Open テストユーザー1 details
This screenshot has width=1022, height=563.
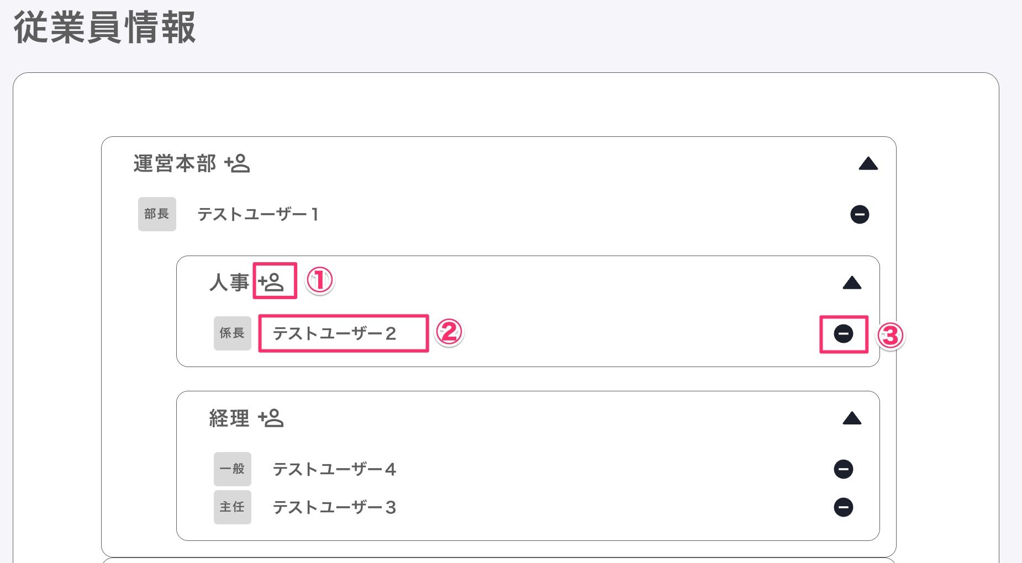(258, 214)
